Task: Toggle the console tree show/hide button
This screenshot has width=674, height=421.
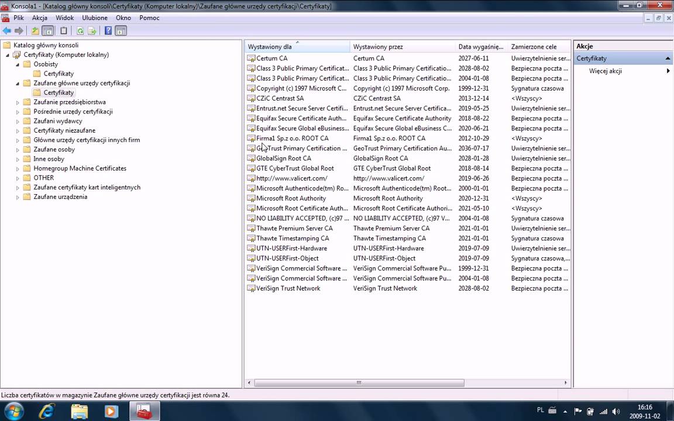Action: pos(48,31)
